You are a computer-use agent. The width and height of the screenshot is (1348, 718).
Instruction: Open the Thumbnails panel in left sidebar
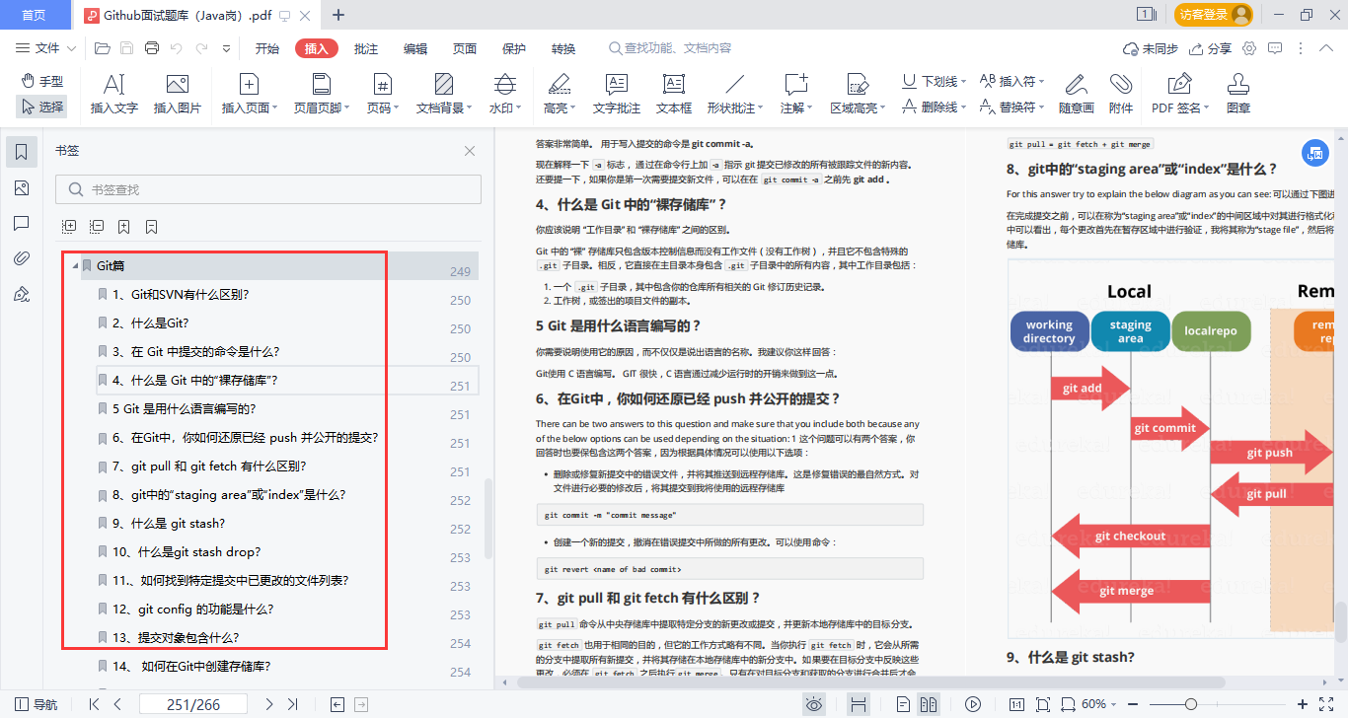[22, 188]
